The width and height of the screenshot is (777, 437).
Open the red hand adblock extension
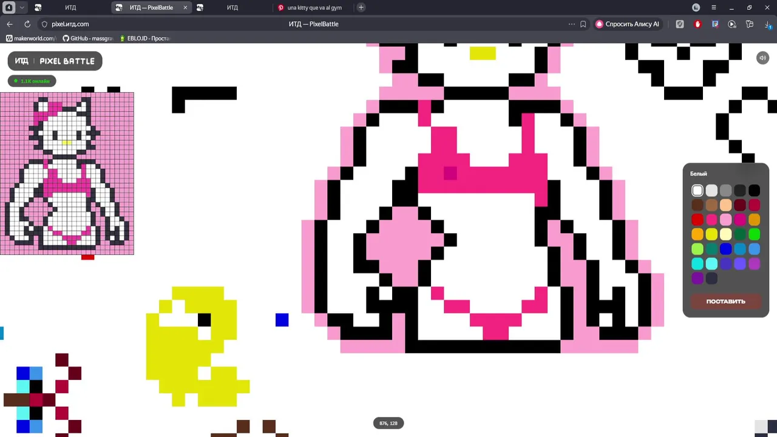(697, 24)
